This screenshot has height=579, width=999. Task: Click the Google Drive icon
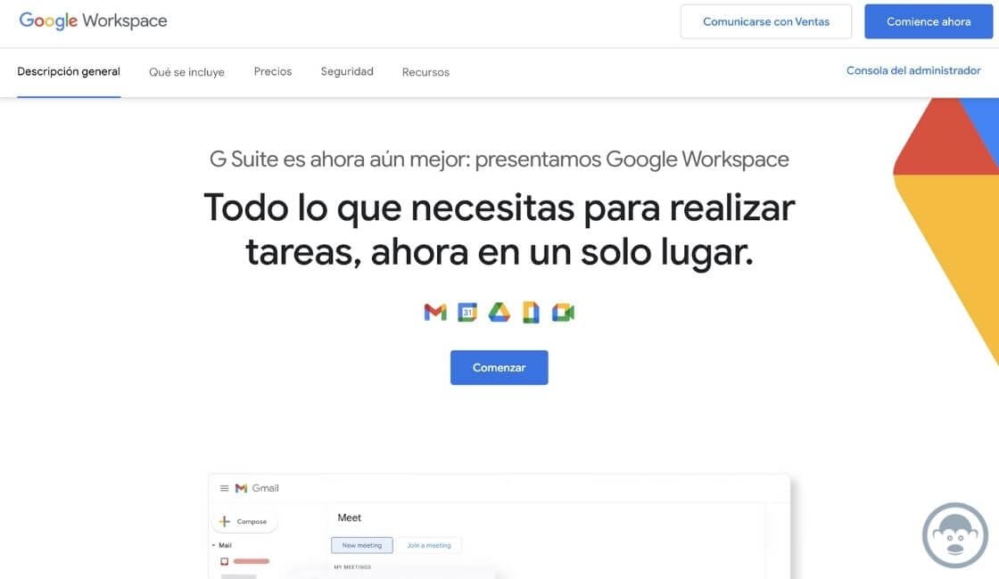pyautogui.click(x=499, y=313)
